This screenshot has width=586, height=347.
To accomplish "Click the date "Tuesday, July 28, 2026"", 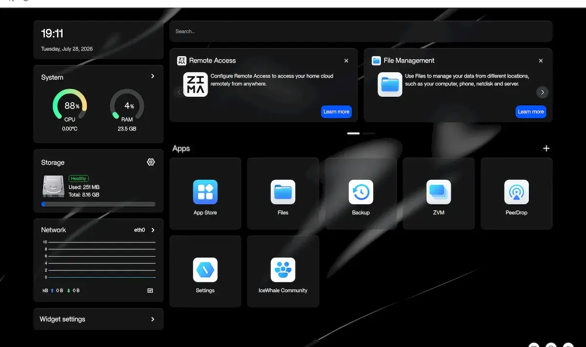I will pyautogui.click(x=67, y=49).
